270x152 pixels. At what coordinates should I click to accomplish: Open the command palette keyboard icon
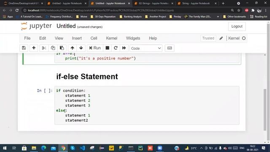click(x=170, y=48)
